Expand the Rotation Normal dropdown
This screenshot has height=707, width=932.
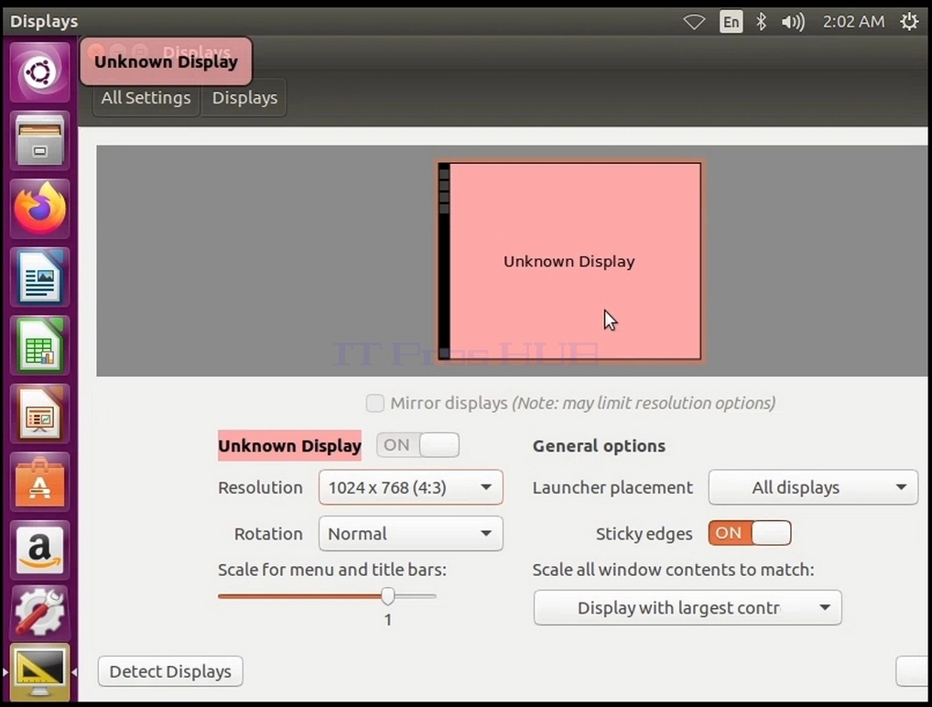(411, 533)
